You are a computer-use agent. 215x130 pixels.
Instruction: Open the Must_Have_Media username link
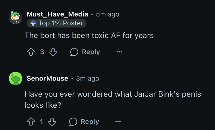point(57,14)
